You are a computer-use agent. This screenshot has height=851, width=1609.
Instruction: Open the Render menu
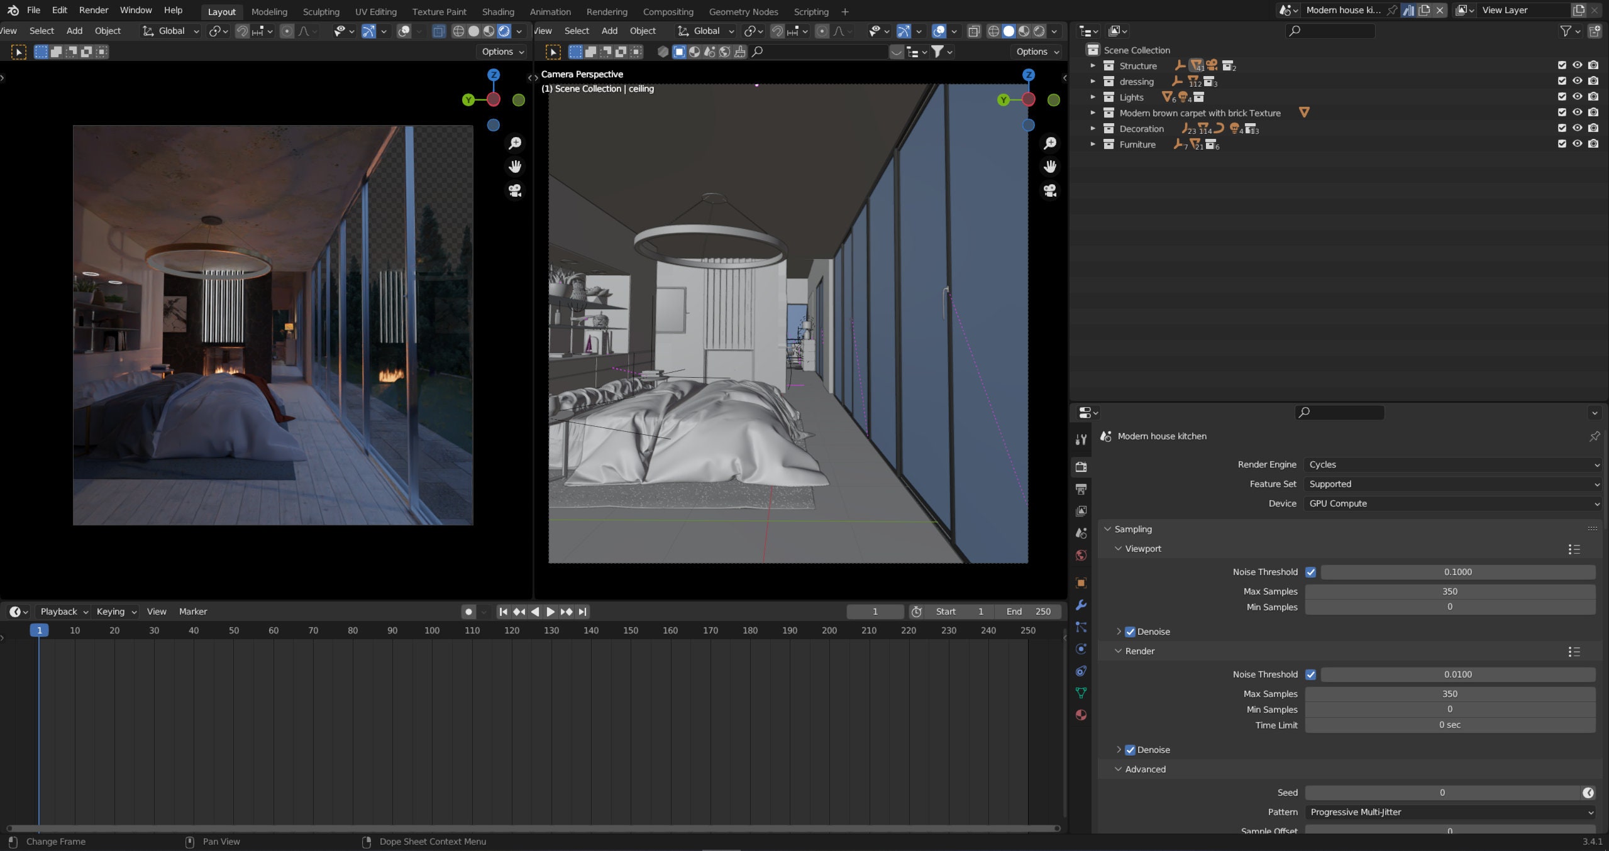click(93, 9)
